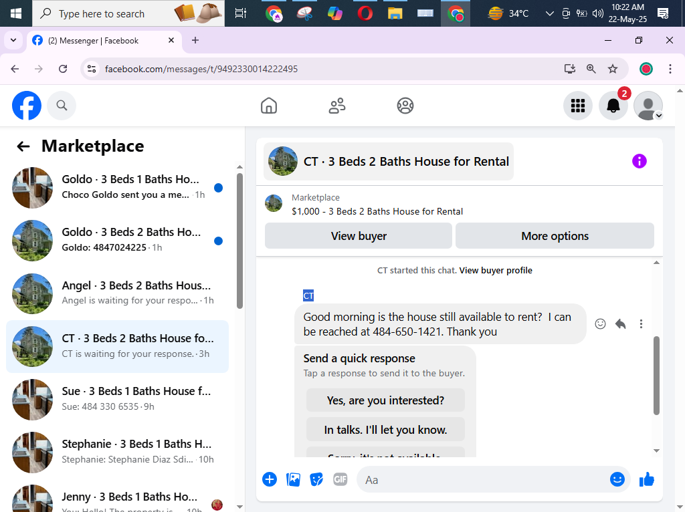Viewport: 685px width, 512px height.
Task: Attach a photo using image icon
Action: click(293, 479)
